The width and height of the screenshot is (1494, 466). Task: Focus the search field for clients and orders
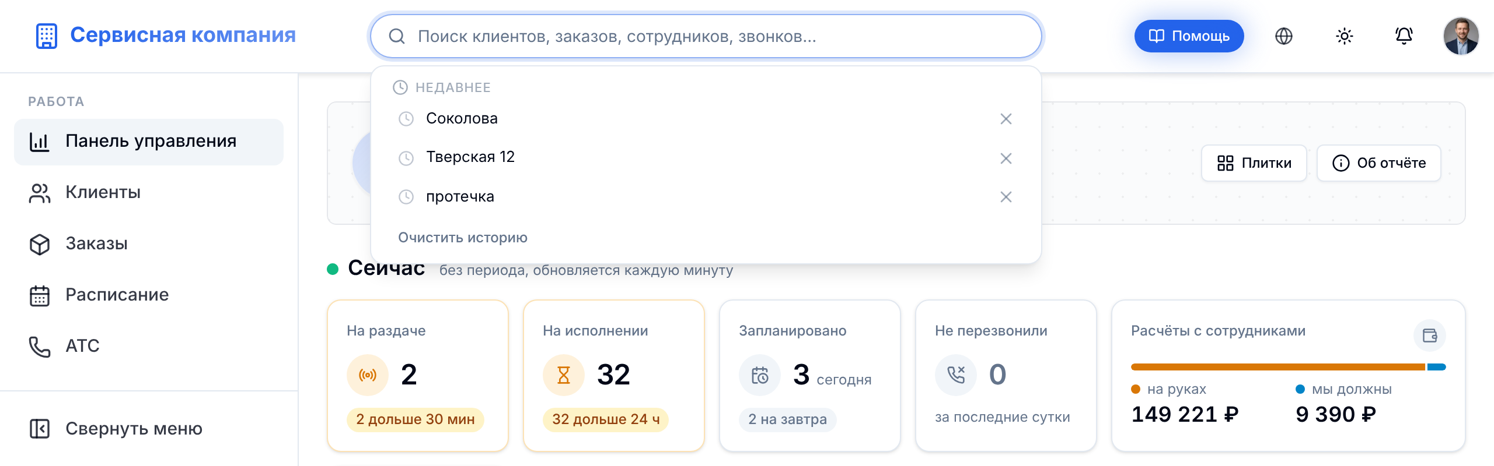tap(706, 36)
